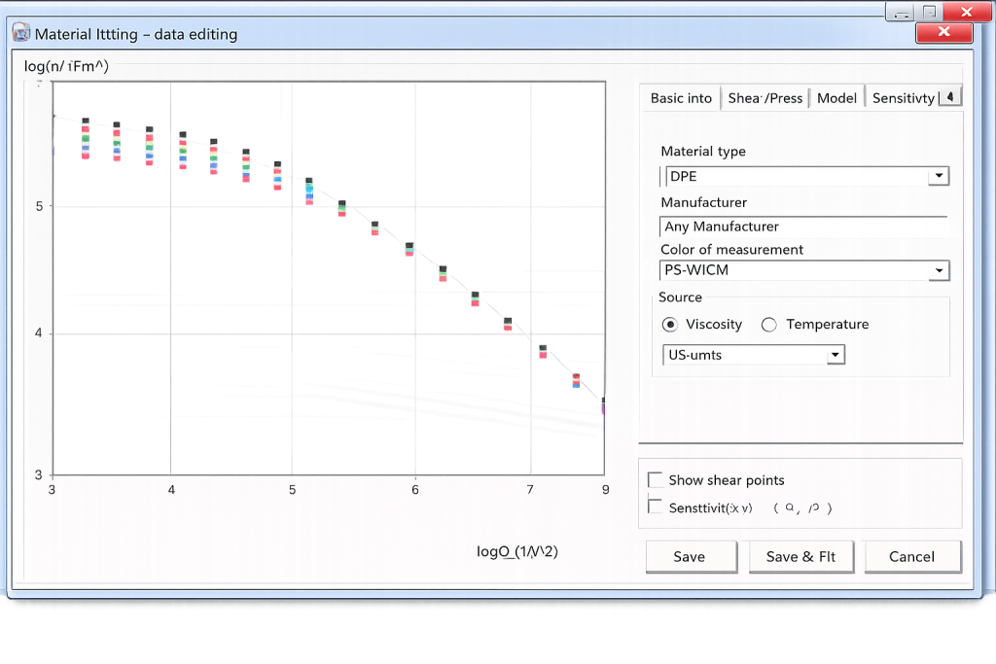Minimize the outer window

900,13
